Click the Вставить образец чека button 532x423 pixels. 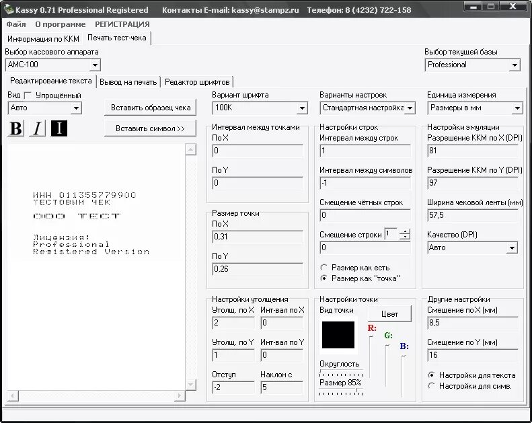point(151,108)
